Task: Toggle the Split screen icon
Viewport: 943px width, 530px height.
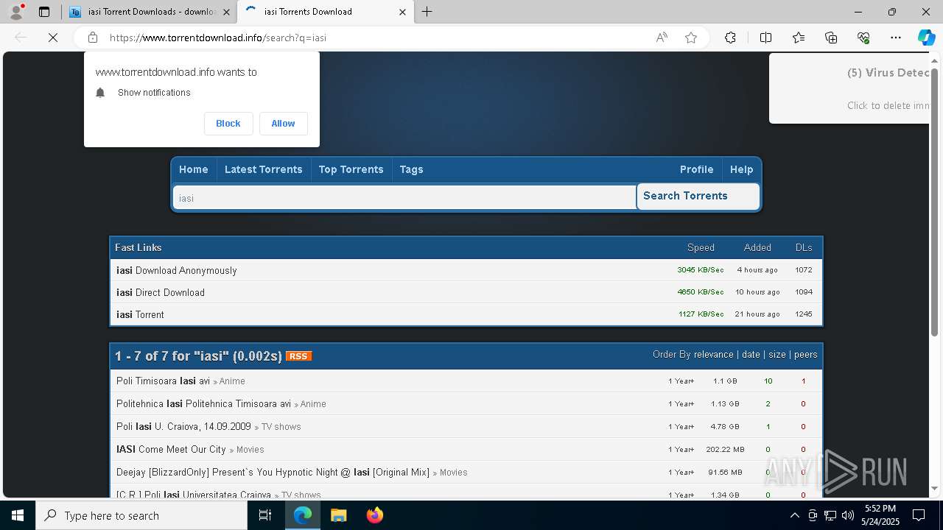Action: 765,38
